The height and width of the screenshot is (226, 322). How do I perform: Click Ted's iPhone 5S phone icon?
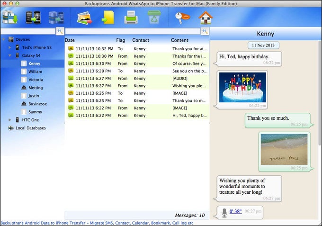(x=18, y=47)
